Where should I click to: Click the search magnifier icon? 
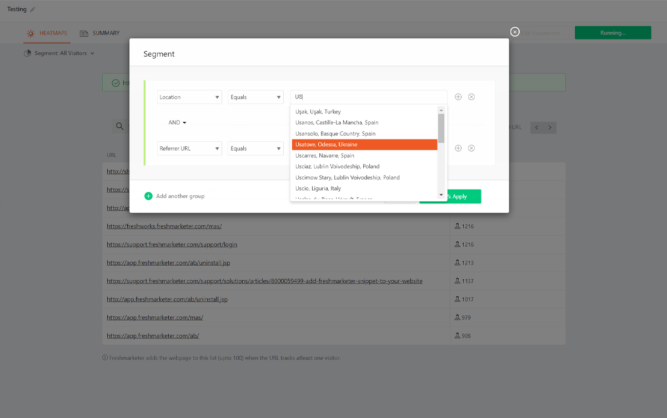coord(119,127)
